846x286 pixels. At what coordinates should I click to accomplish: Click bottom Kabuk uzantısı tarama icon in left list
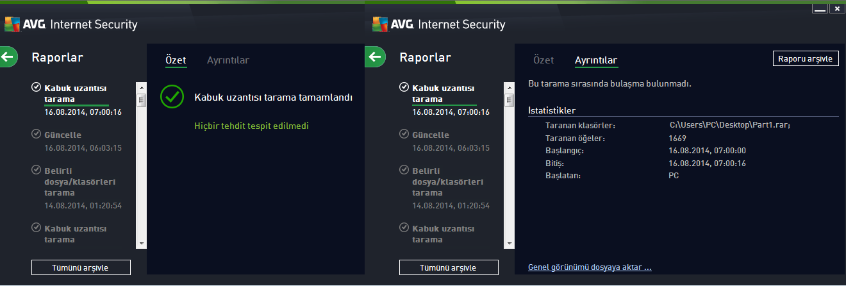37,228
